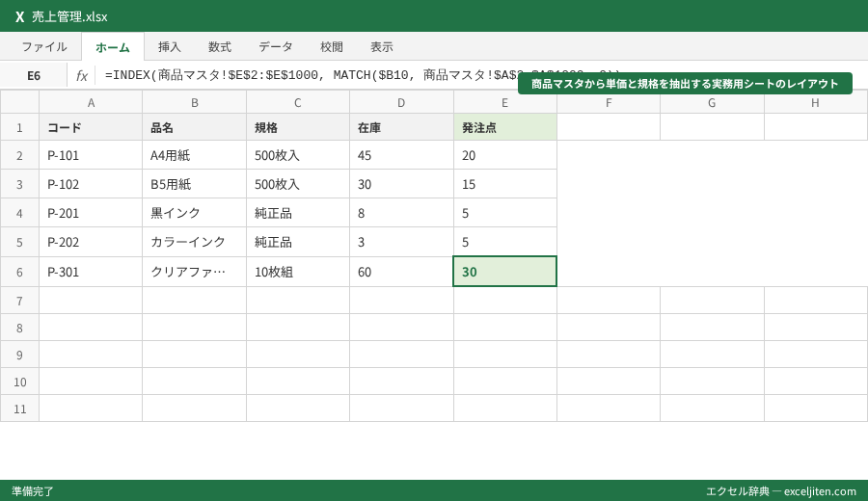Open the 数式 tab
868x501 pixels.
220,46
